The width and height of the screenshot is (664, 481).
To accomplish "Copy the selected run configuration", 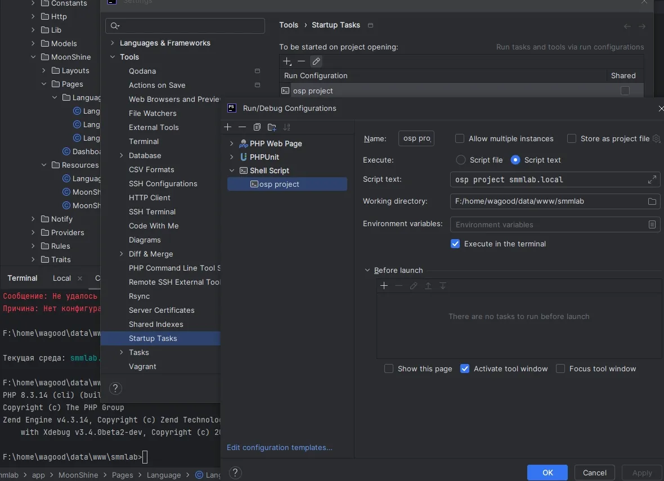I will [x=257, y=127].
